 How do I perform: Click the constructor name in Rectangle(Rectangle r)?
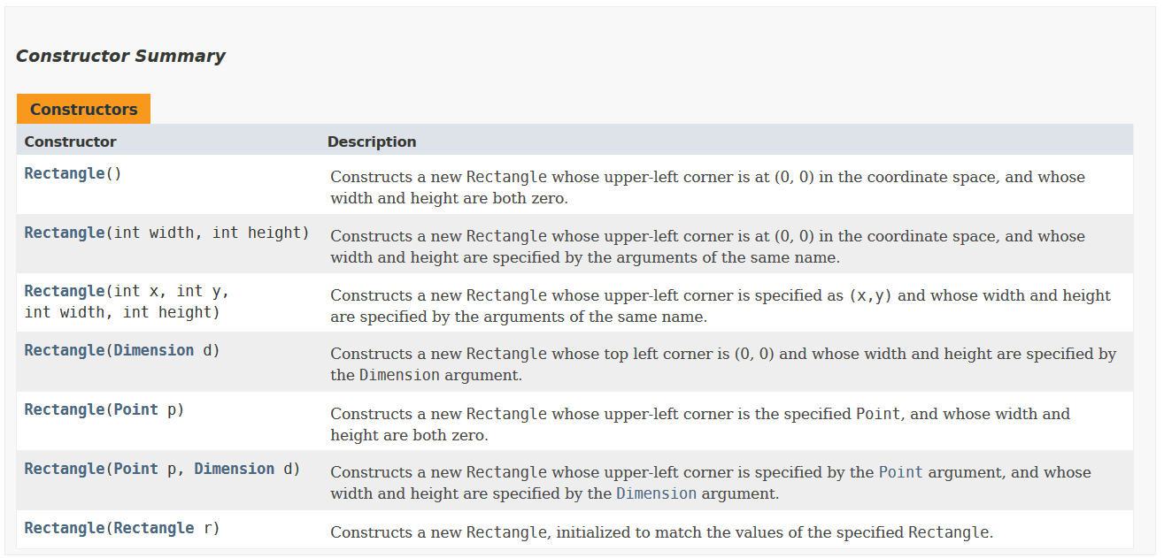pos(65,529)
